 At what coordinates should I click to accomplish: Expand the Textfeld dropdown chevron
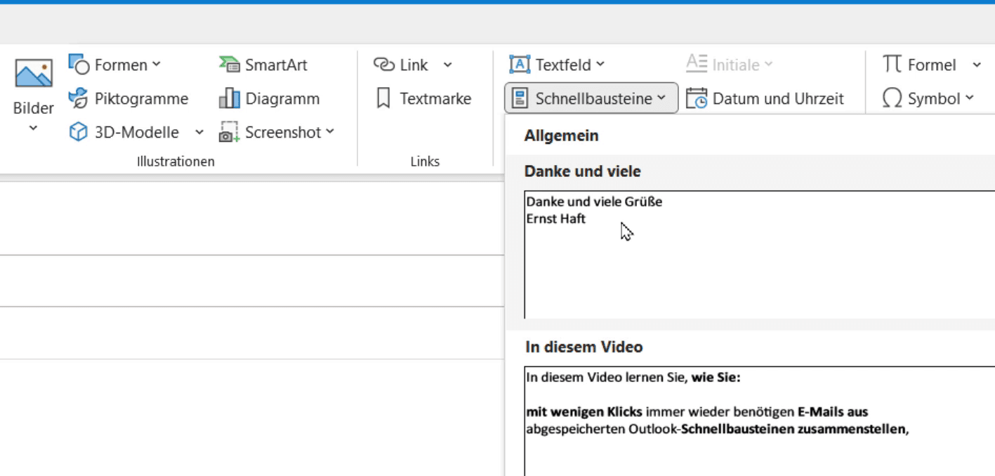600,65
